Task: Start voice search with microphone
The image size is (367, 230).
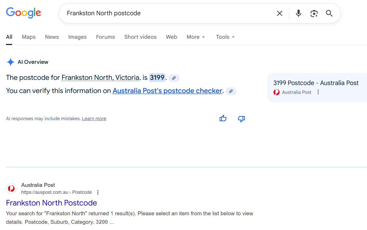Action: (x=298, y=13)
